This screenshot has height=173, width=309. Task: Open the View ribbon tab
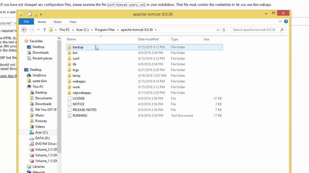pyautogui.click(x=73, y=22)
